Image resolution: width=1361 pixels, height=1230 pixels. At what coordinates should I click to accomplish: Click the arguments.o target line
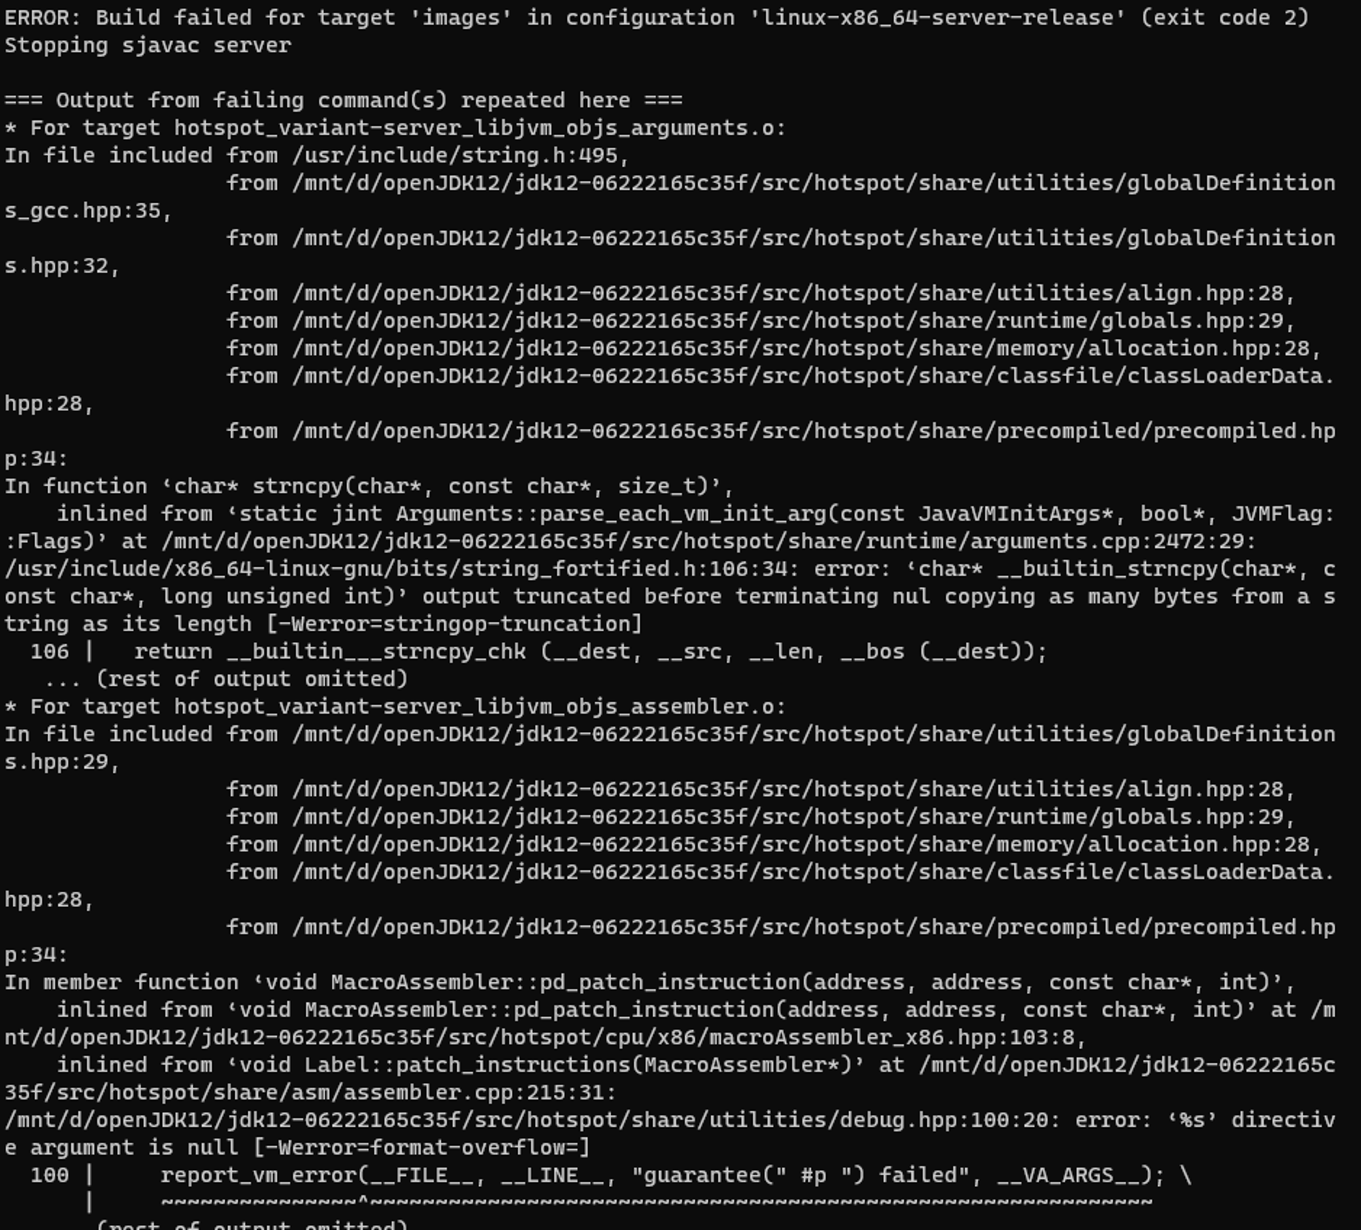[395, 128]
